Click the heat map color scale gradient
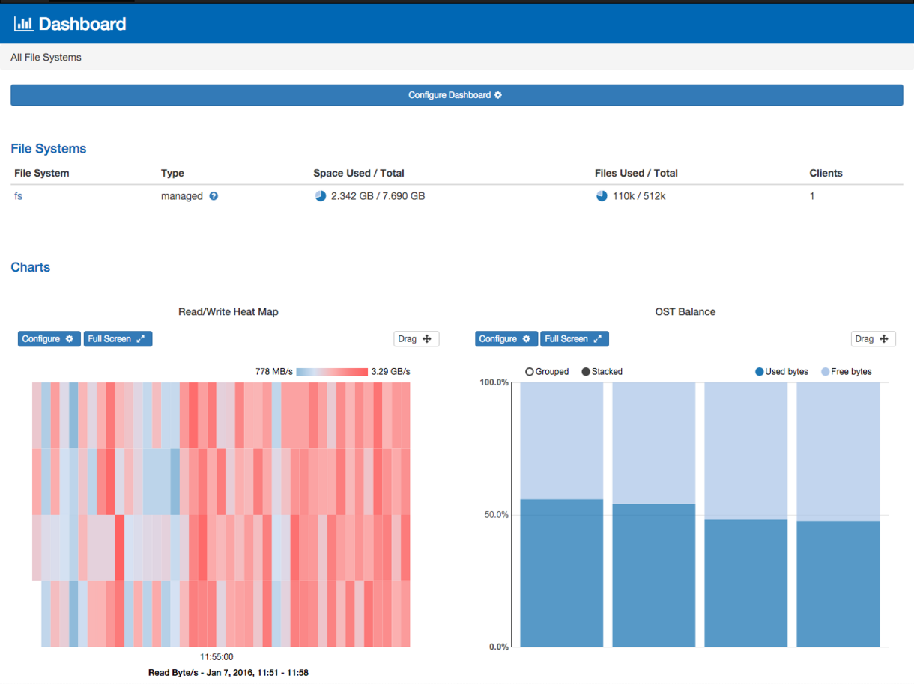 tap(332, 372)
